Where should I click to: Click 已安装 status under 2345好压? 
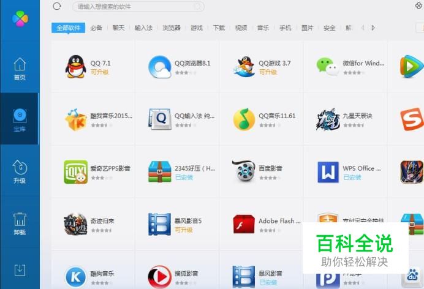click(184, 178)
